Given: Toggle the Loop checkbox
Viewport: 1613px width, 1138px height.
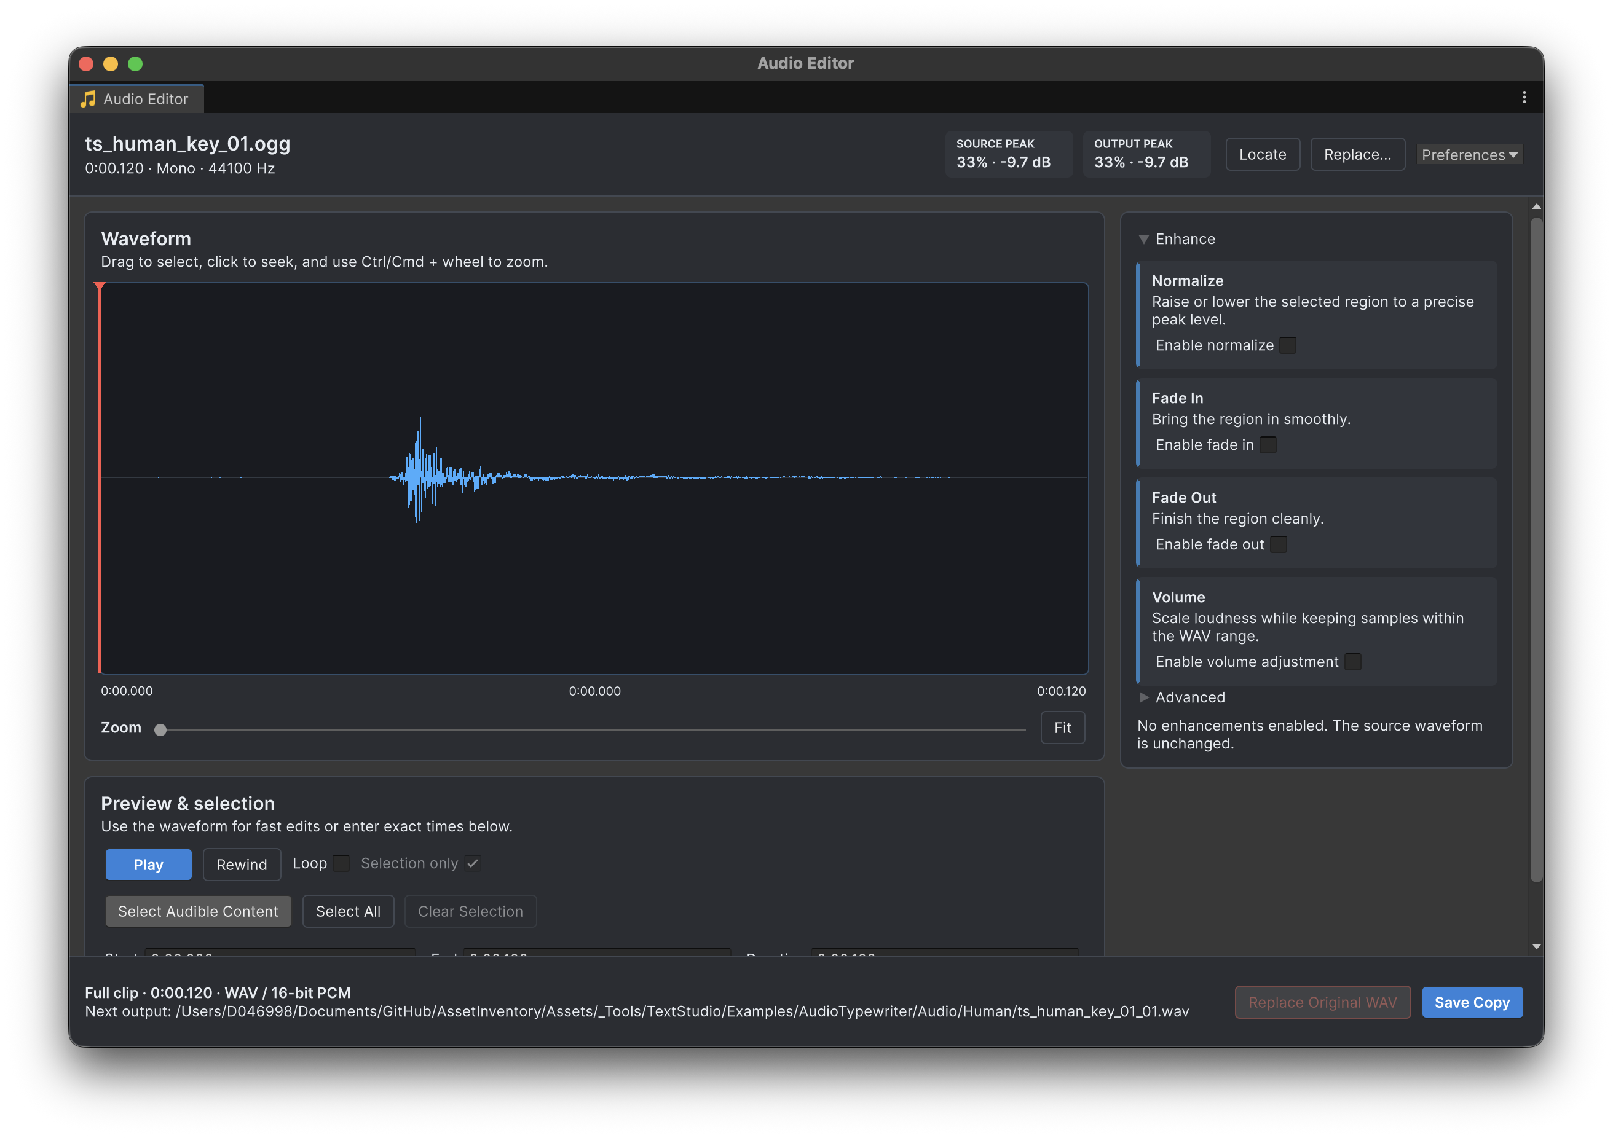Looking at the screenshot, I should pyautogui.click(x=341, y=863).
